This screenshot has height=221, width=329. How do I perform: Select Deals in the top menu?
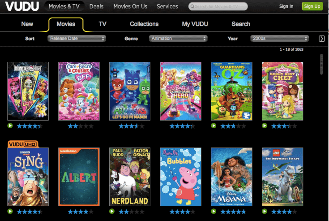click(96, 6)
